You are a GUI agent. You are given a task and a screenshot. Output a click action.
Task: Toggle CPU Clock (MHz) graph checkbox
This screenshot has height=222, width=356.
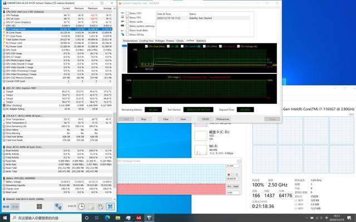(x=146, y=46)
